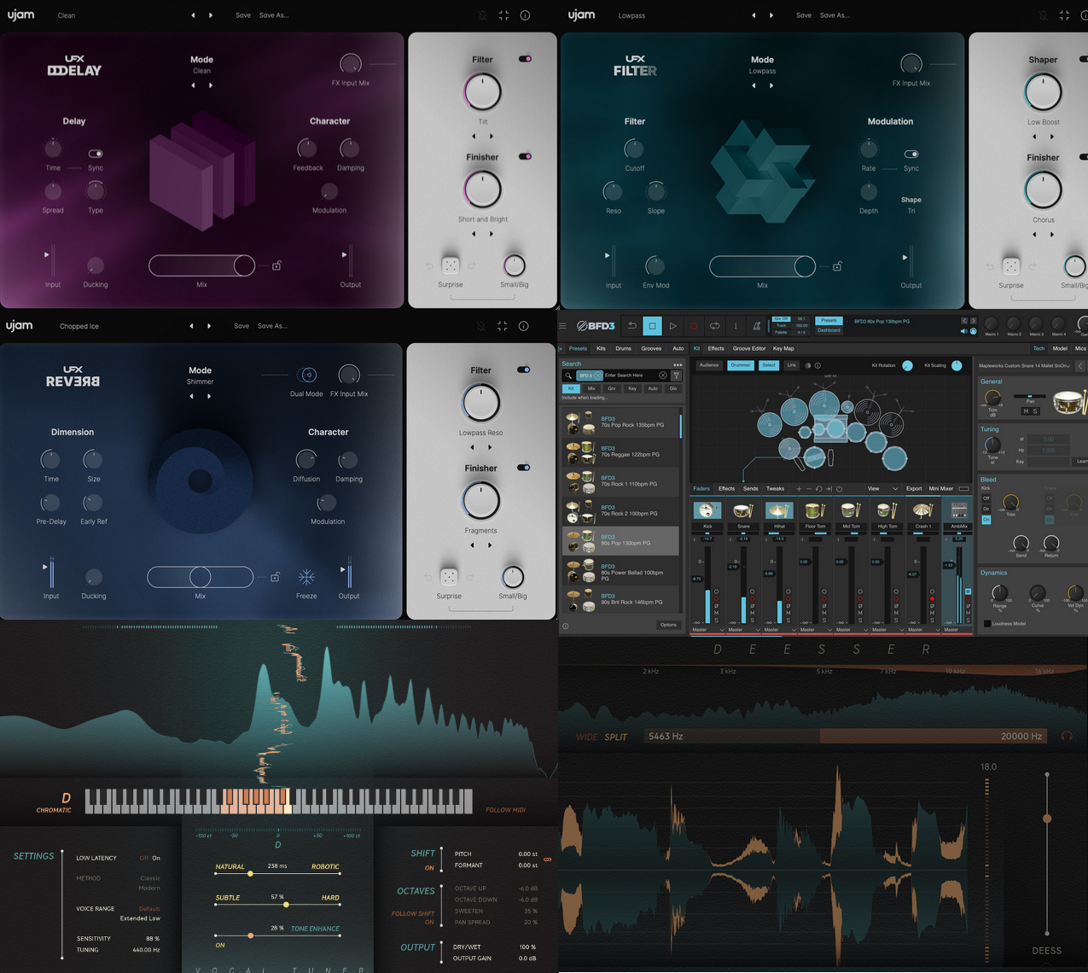Click Save As in the UFX Delay header
The image size is (1088, 973).
274,15
